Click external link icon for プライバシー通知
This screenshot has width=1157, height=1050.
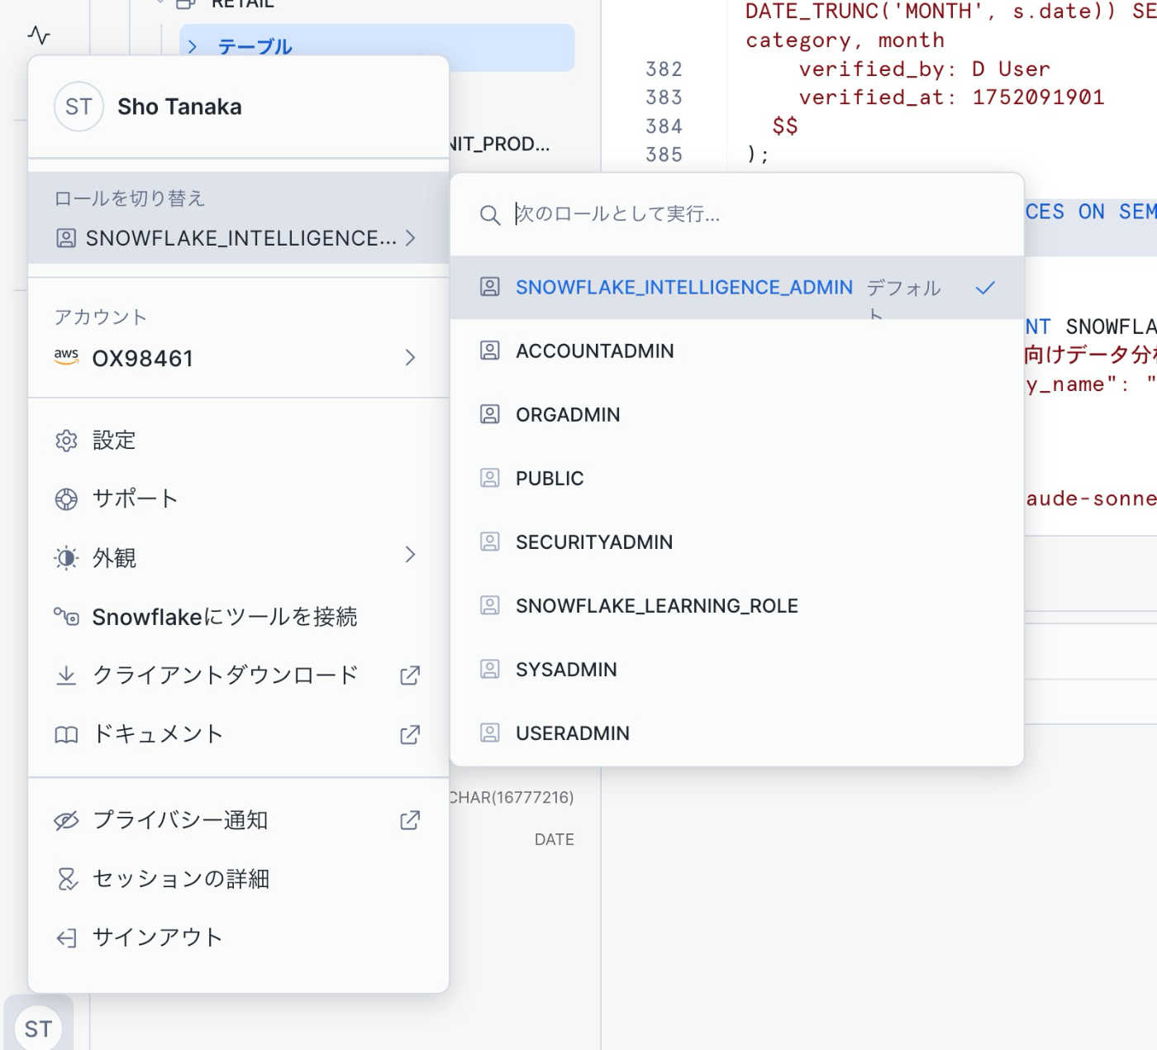point(410,820)
